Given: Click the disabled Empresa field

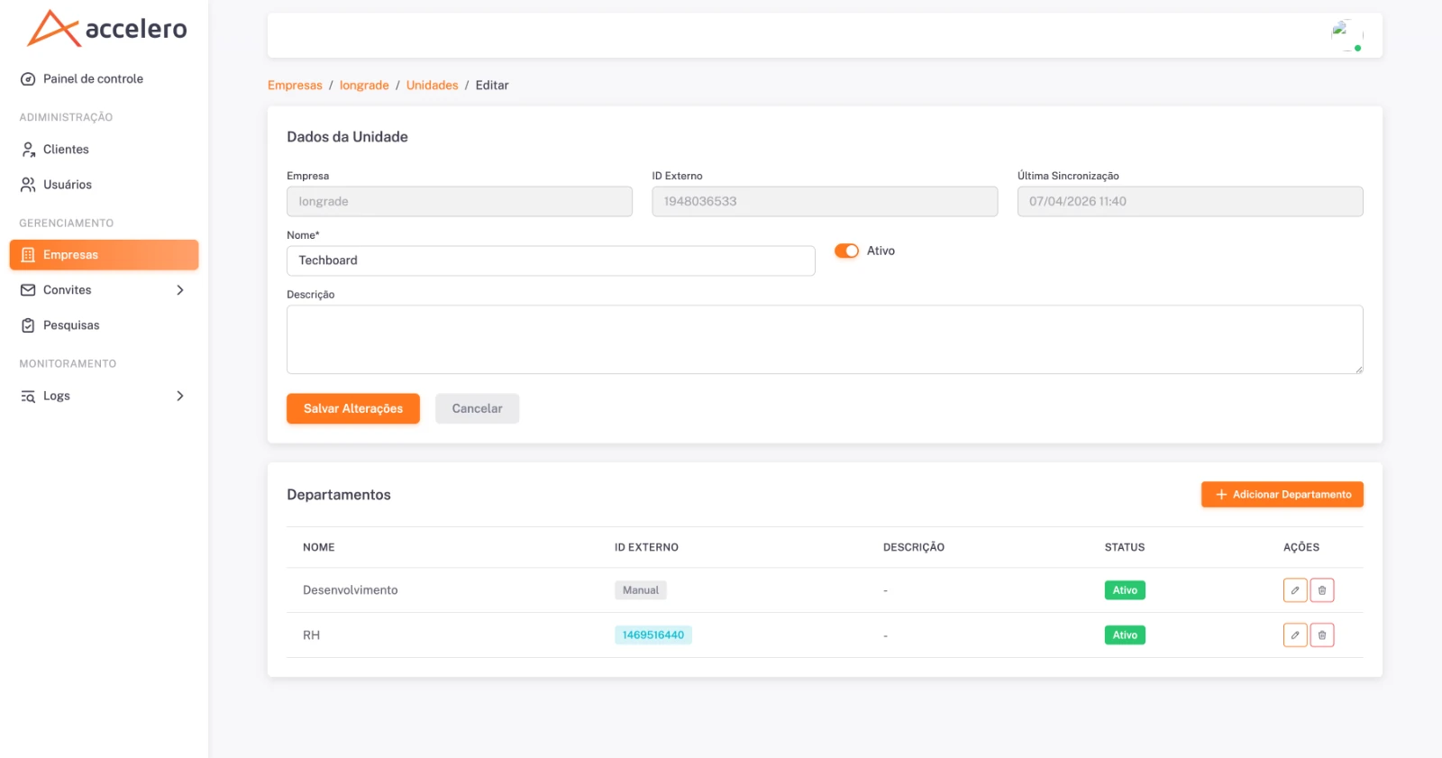Looking at the screenshot, I should 460,202.
